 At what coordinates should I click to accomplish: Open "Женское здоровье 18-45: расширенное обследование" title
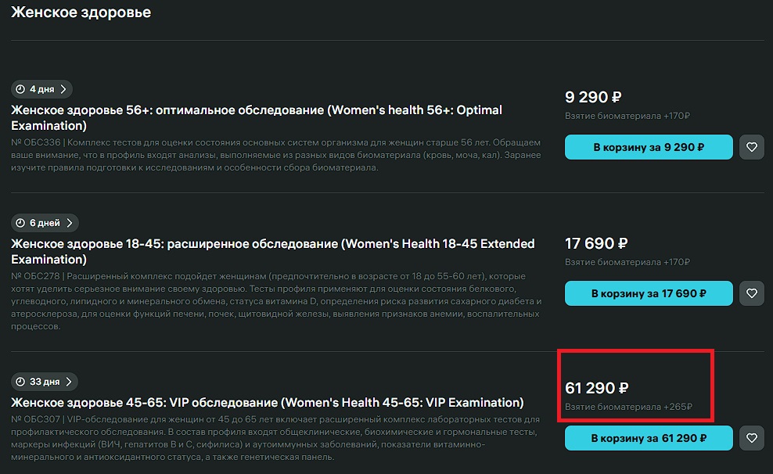[x=273, y=251]
